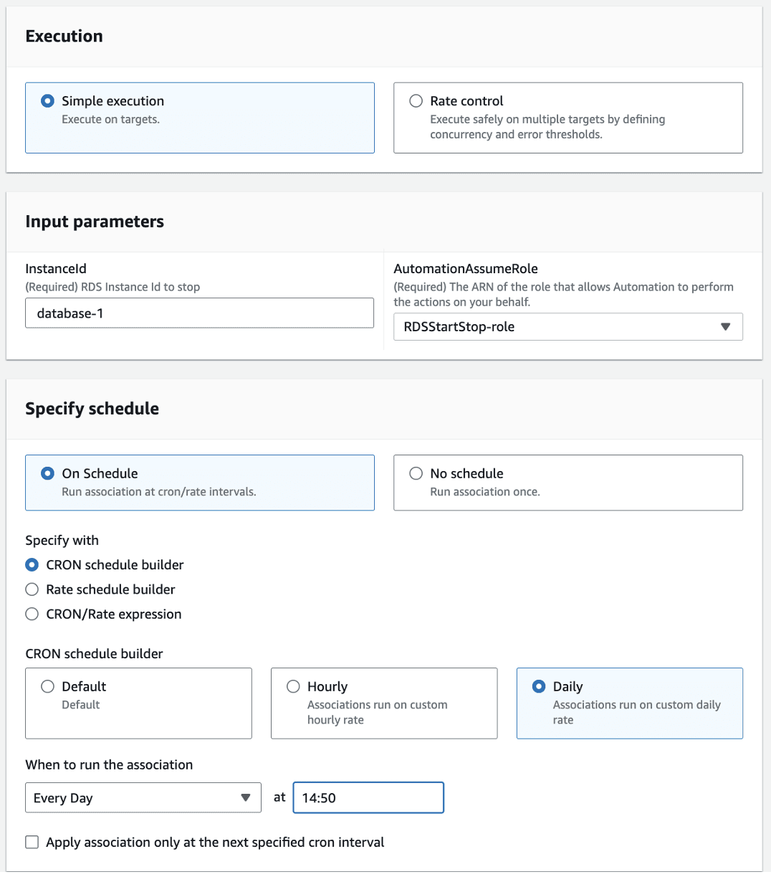This screenshot has height=882, width=771.
Task: Choose the No schedule radio button
Action: point(416,473)
